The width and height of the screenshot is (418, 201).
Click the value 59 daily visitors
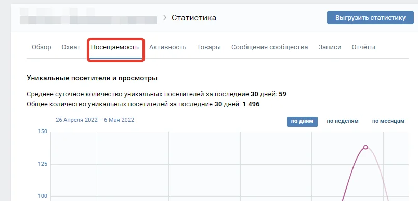[x=283, y=94]
